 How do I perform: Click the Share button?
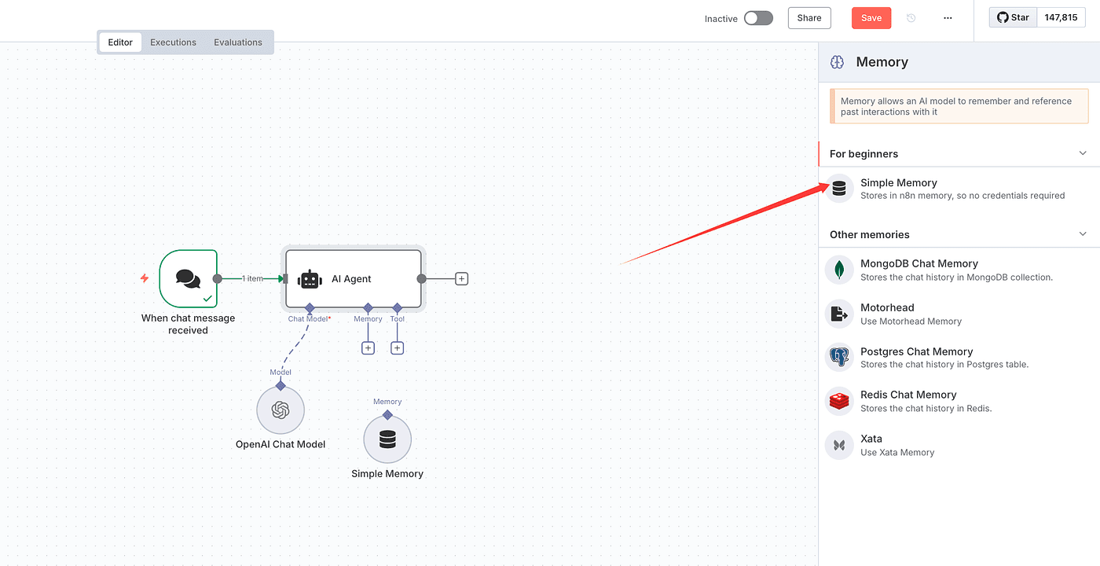tap(809, 18)
